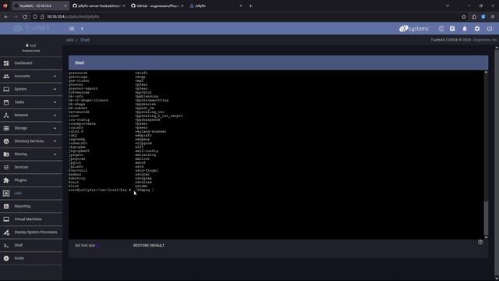Click the Plugins puzzle icon
The height and width of the screenshot is (281, 499).
[x=6, y=180]
